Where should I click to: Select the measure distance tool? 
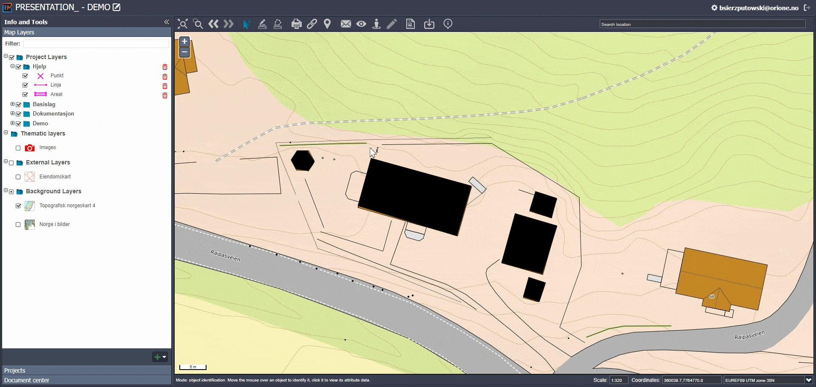(x=262, y=24)
